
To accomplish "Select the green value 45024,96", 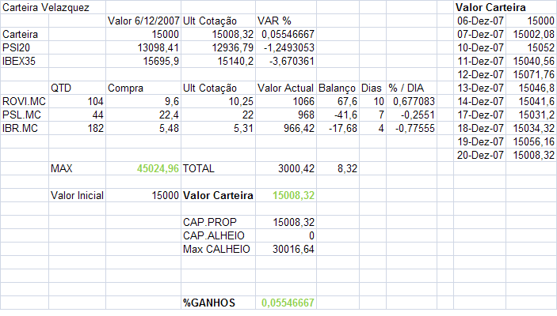I will [158, 168].
